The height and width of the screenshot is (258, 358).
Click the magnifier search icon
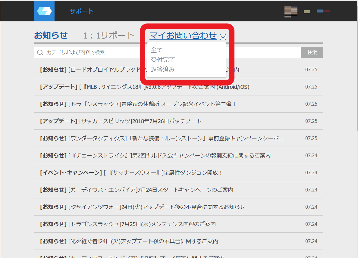pyautogui.click(x=40, y=52)
